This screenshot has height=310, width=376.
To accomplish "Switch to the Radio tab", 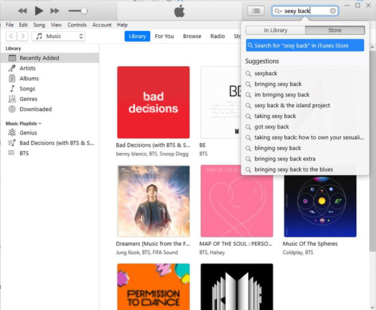I will [217, 36].
